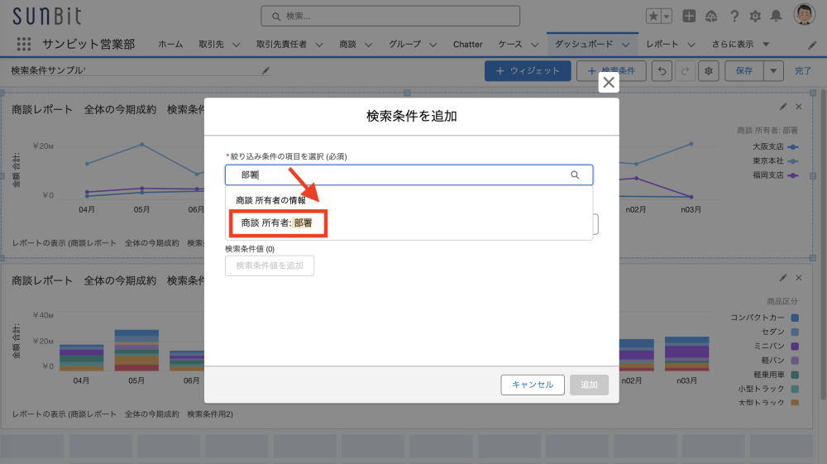
Task: Open dashboard properties gear in toolbar
Action: pyautogui.click(x=708, y=71)
